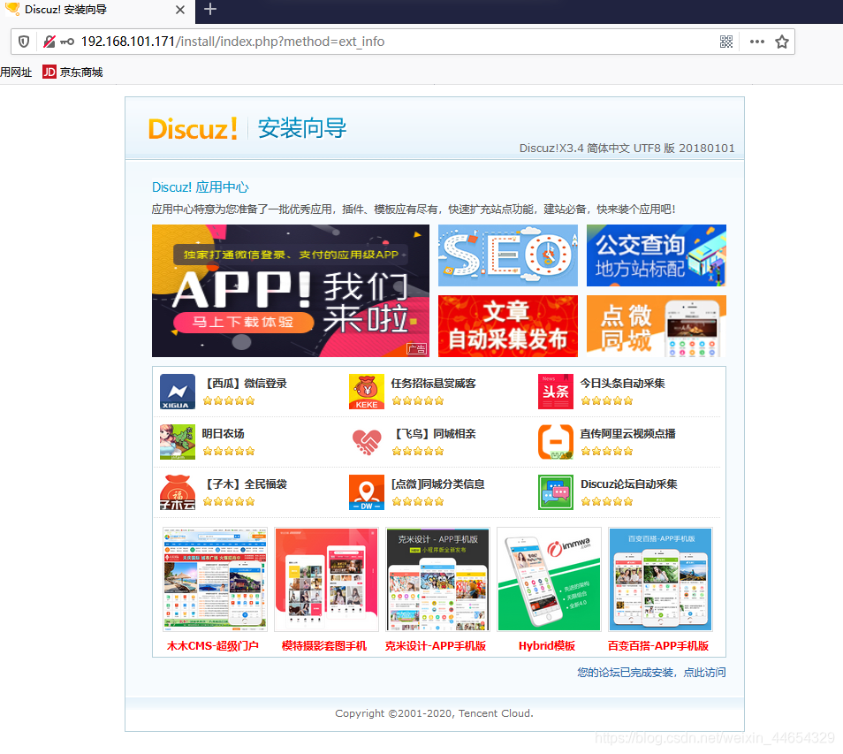
Task: Open the 百变百搭-APP手机版 red caption link
Action: click(658, 646)
